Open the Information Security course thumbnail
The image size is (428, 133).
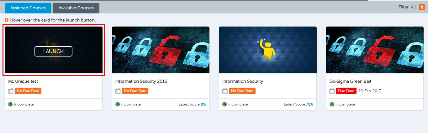(267, 50)
